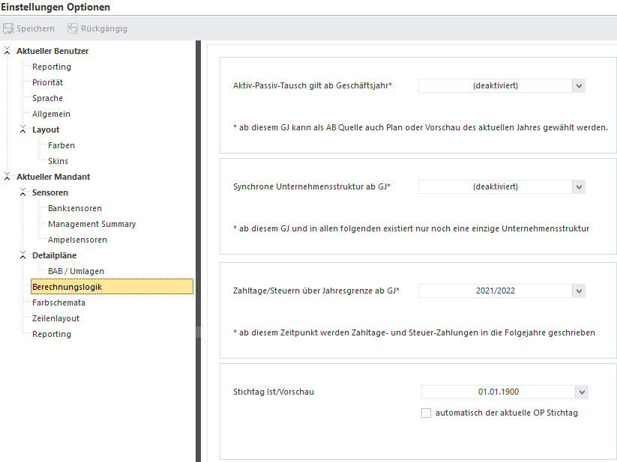This screenshot has height=462, width=617.
Task: Collapse the Layout tree node
Action: point(23,130)
